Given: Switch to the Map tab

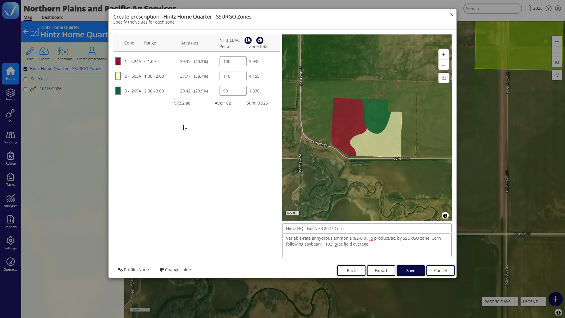Looking at the screenshot, I should [28, 17].
